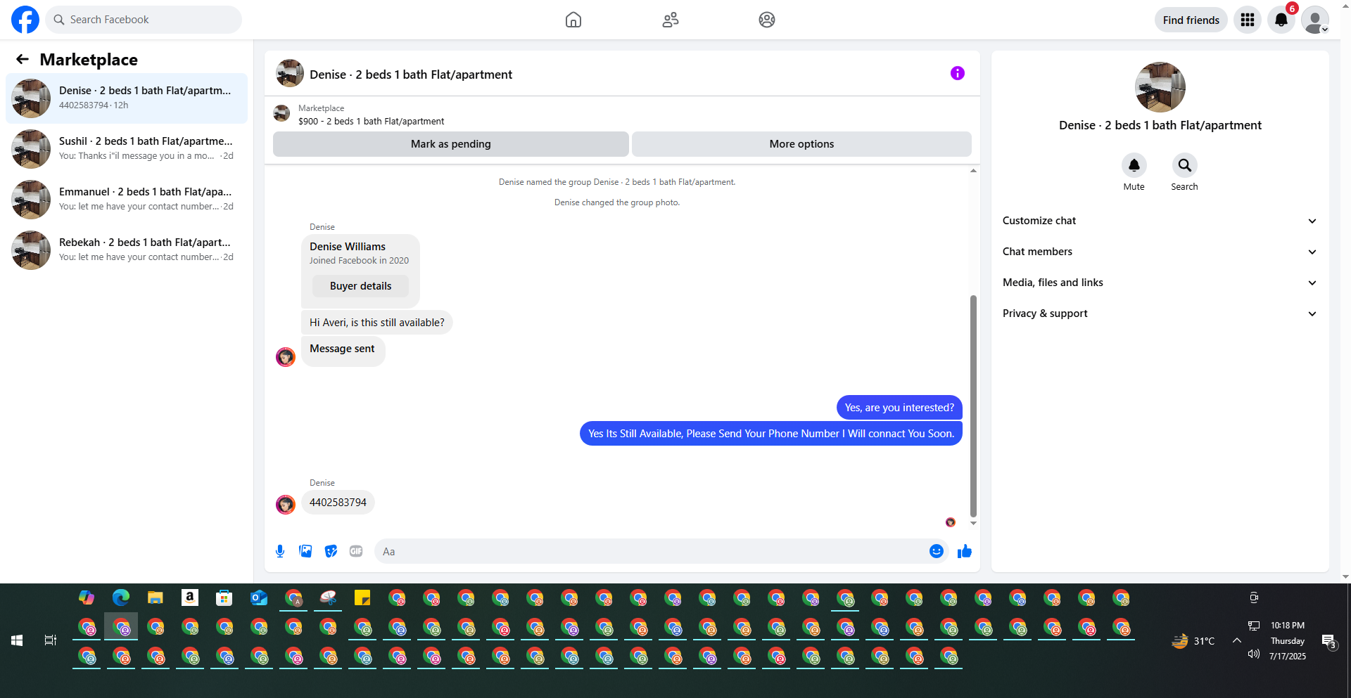Viewport: 1351px width, 698px height.
Task: Open Microsoft Edge from the taskbar
Action: pyautogui.click(x=121, y=598)
